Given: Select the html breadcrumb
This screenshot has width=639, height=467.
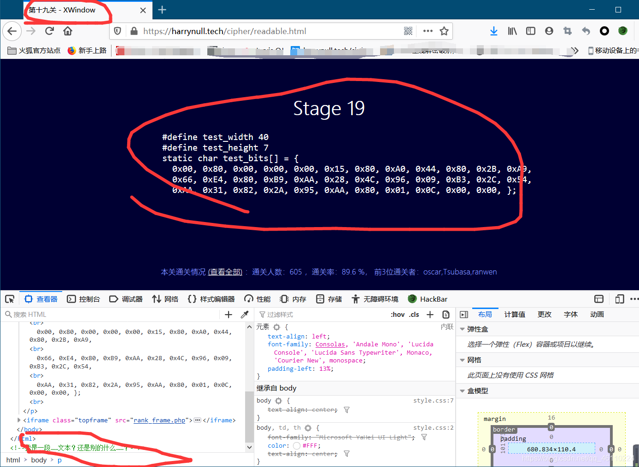Looking at the screenshot, I should (13, 460).
